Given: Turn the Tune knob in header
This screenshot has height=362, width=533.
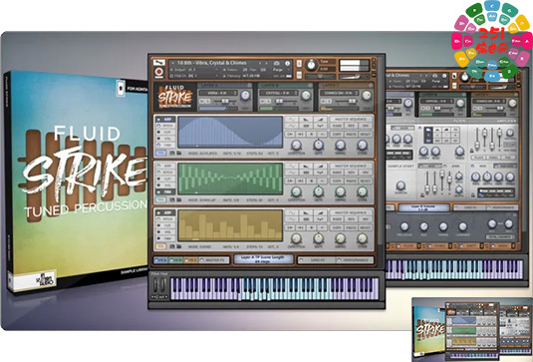Looking at the screenshot, I should (311, 65).
